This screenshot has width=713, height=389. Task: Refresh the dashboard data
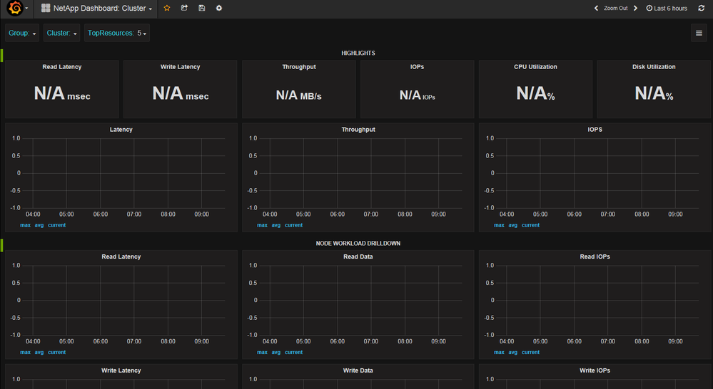[701, 9]
